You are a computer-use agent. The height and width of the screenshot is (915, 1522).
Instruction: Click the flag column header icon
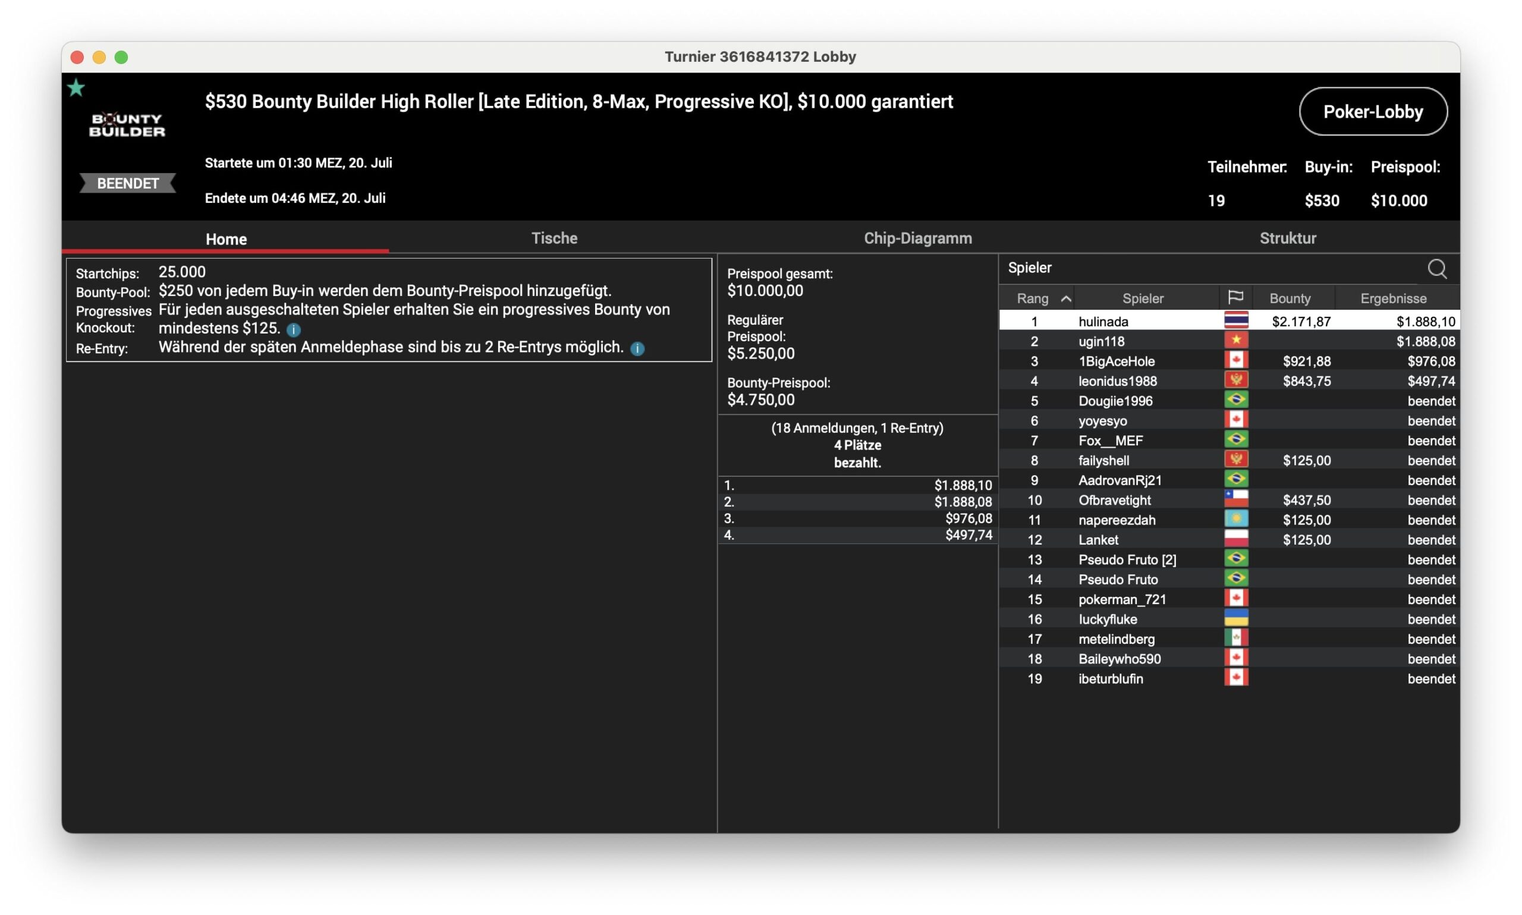pyautogui.click(x=1235, y=298)
